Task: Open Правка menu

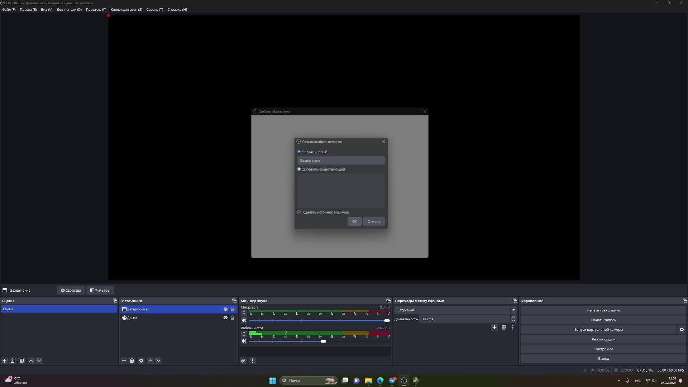Action: 28,10
